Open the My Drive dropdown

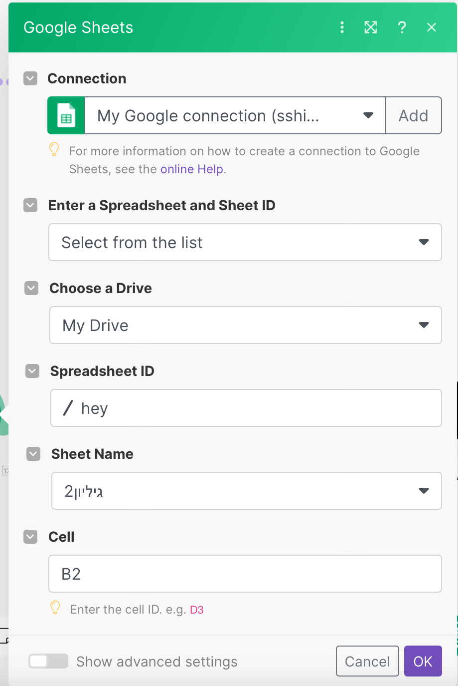[246, 325]
